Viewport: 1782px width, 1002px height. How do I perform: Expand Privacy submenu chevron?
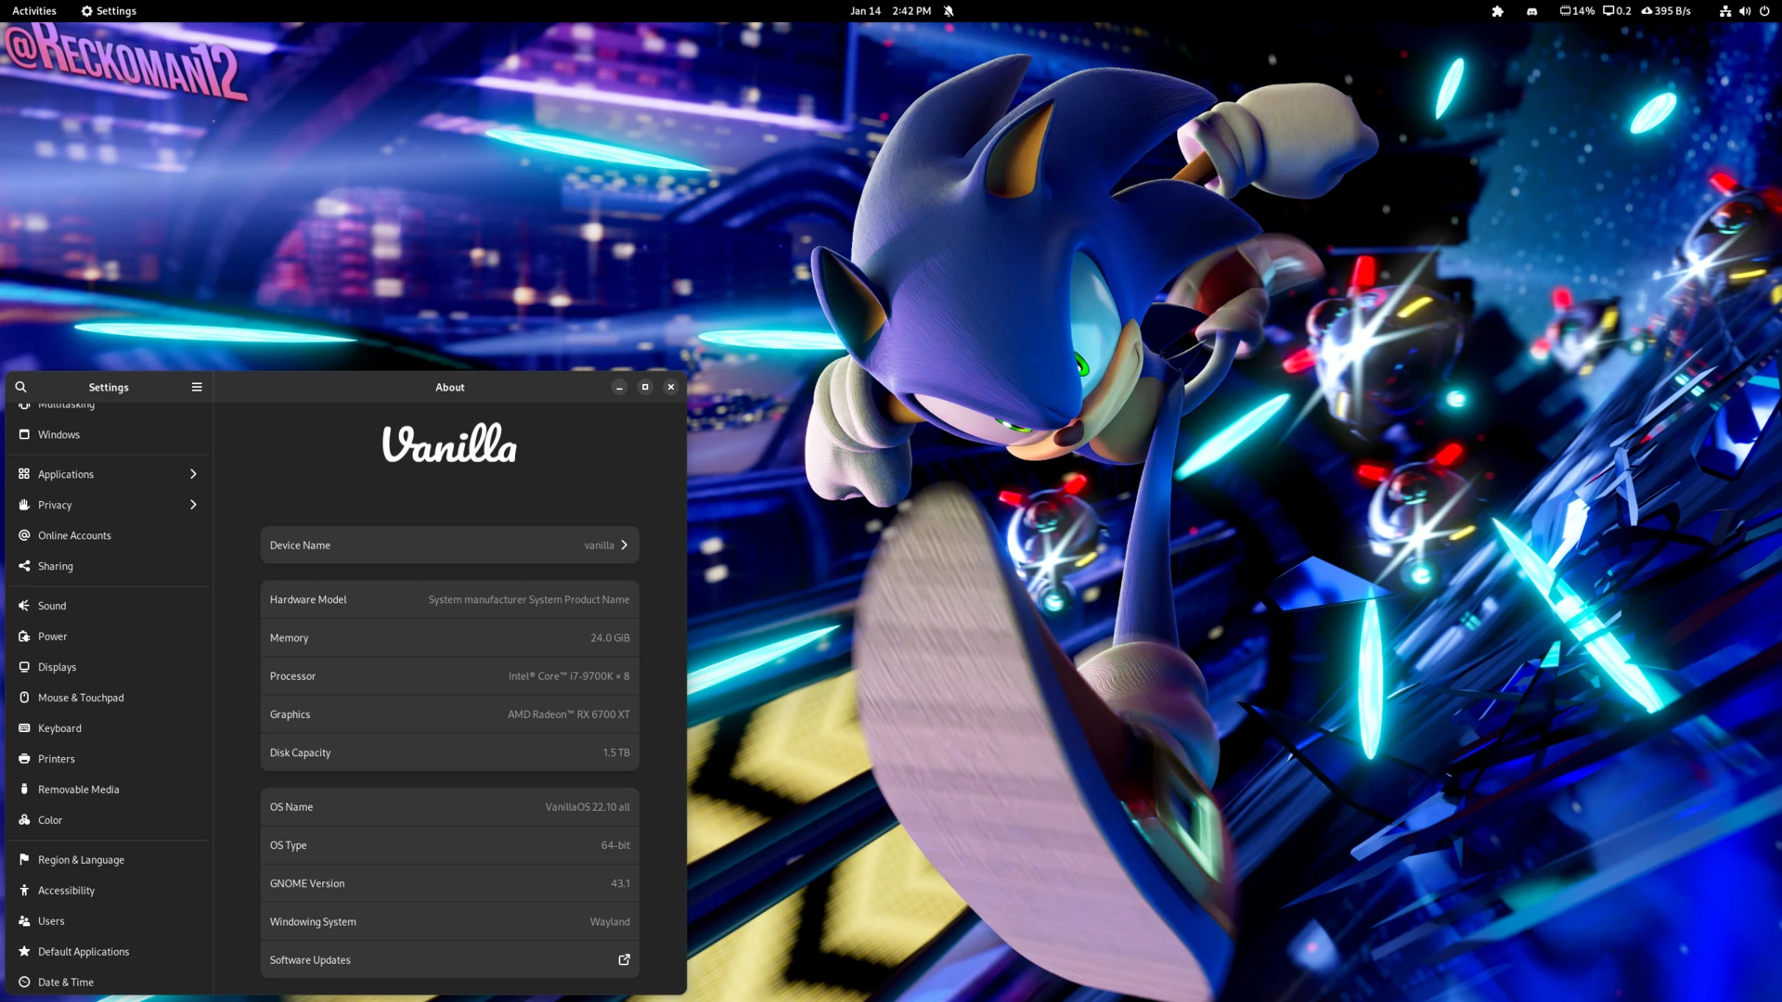(x=193, y=505)
